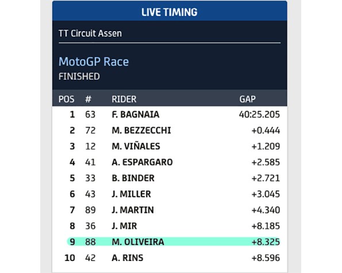The image size is (342, 273).
Task: Click the POS column header
Action: [x=66, y=99]
